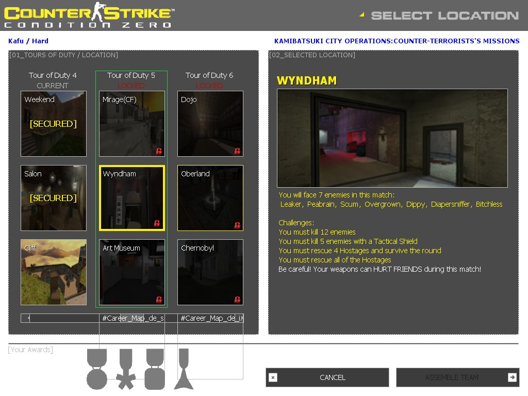Image resolution: width=528 pixels, height=396 pixels.
Task: Select the Mirage(CF) map thumbnail
Action: [132, 124]
